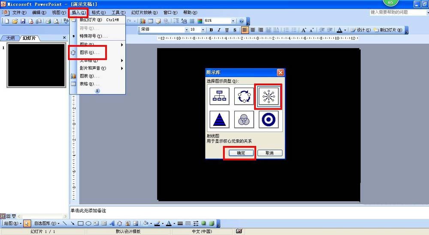The height and width of the screenshot is (235, 429).
Task: Click the Increase Font Size icon
Action: (303, 30)
